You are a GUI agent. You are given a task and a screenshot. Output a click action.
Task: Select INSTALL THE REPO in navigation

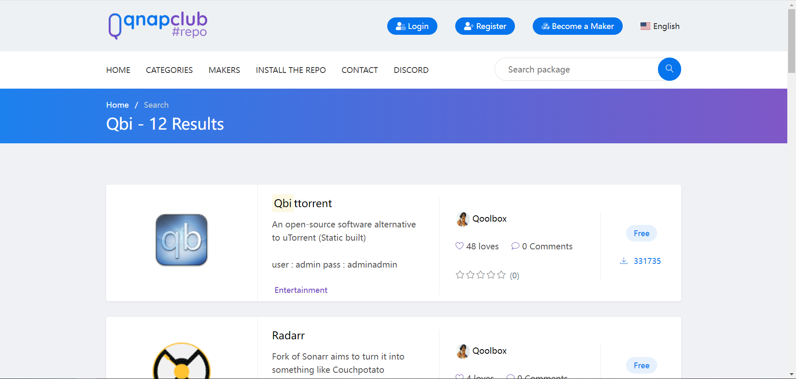coord(291,70)
